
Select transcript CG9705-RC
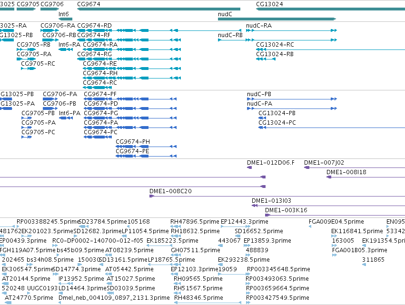(x=38, y=64)
